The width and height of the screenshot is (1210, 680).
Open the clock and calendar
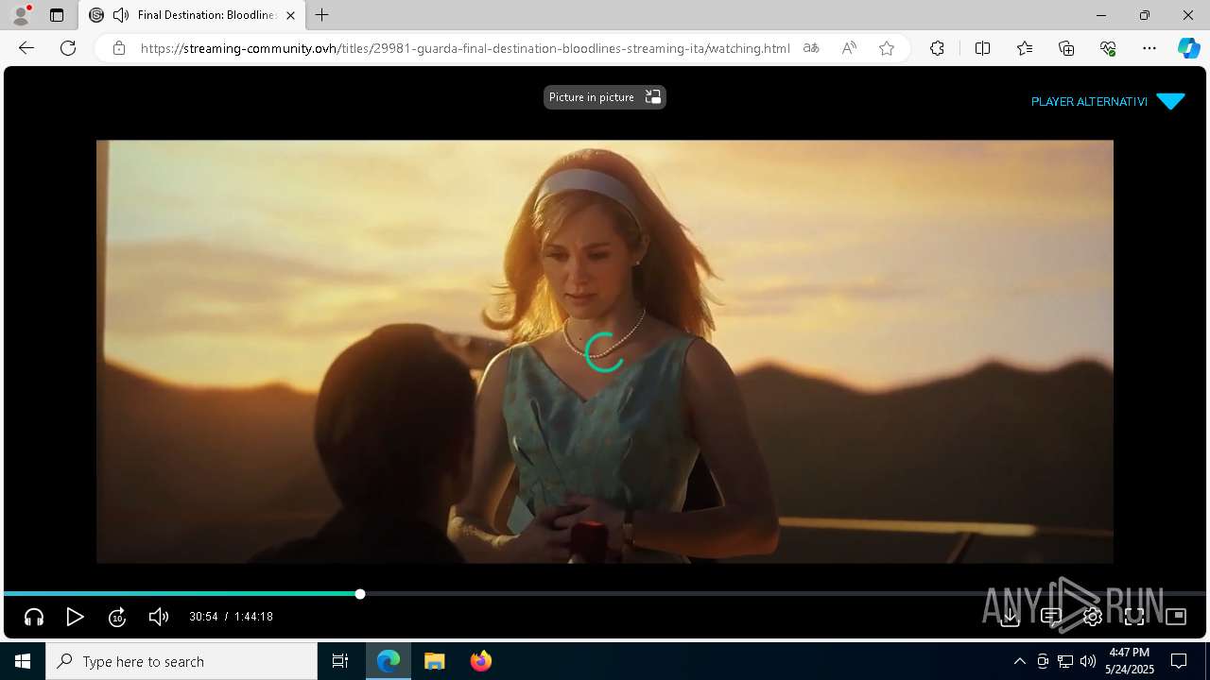point(1129,661)
